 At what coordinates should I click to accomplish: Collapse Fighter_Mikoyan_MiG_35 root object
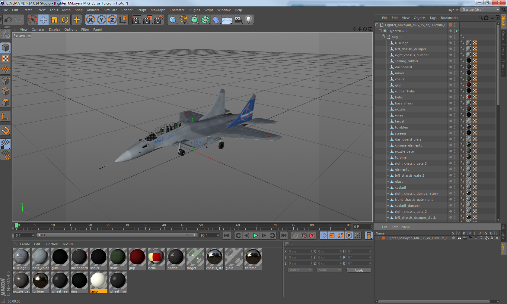pyautogui.click(x=377, y=25)
